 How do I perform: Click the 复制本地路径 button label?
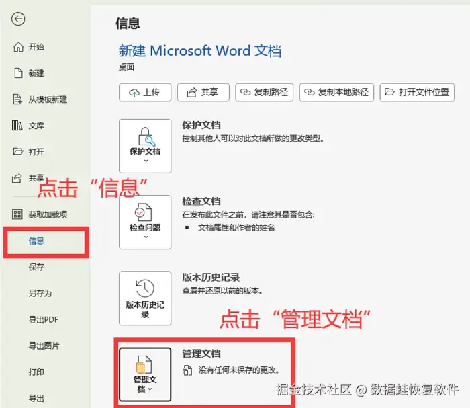click(x=343, y=92)
